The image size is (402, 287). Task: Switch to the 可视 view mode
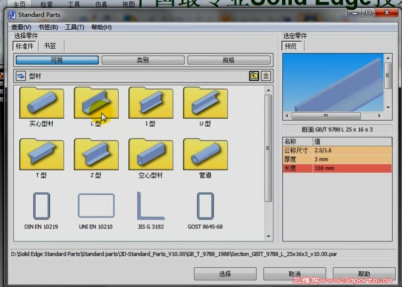[x=57, y=60]
